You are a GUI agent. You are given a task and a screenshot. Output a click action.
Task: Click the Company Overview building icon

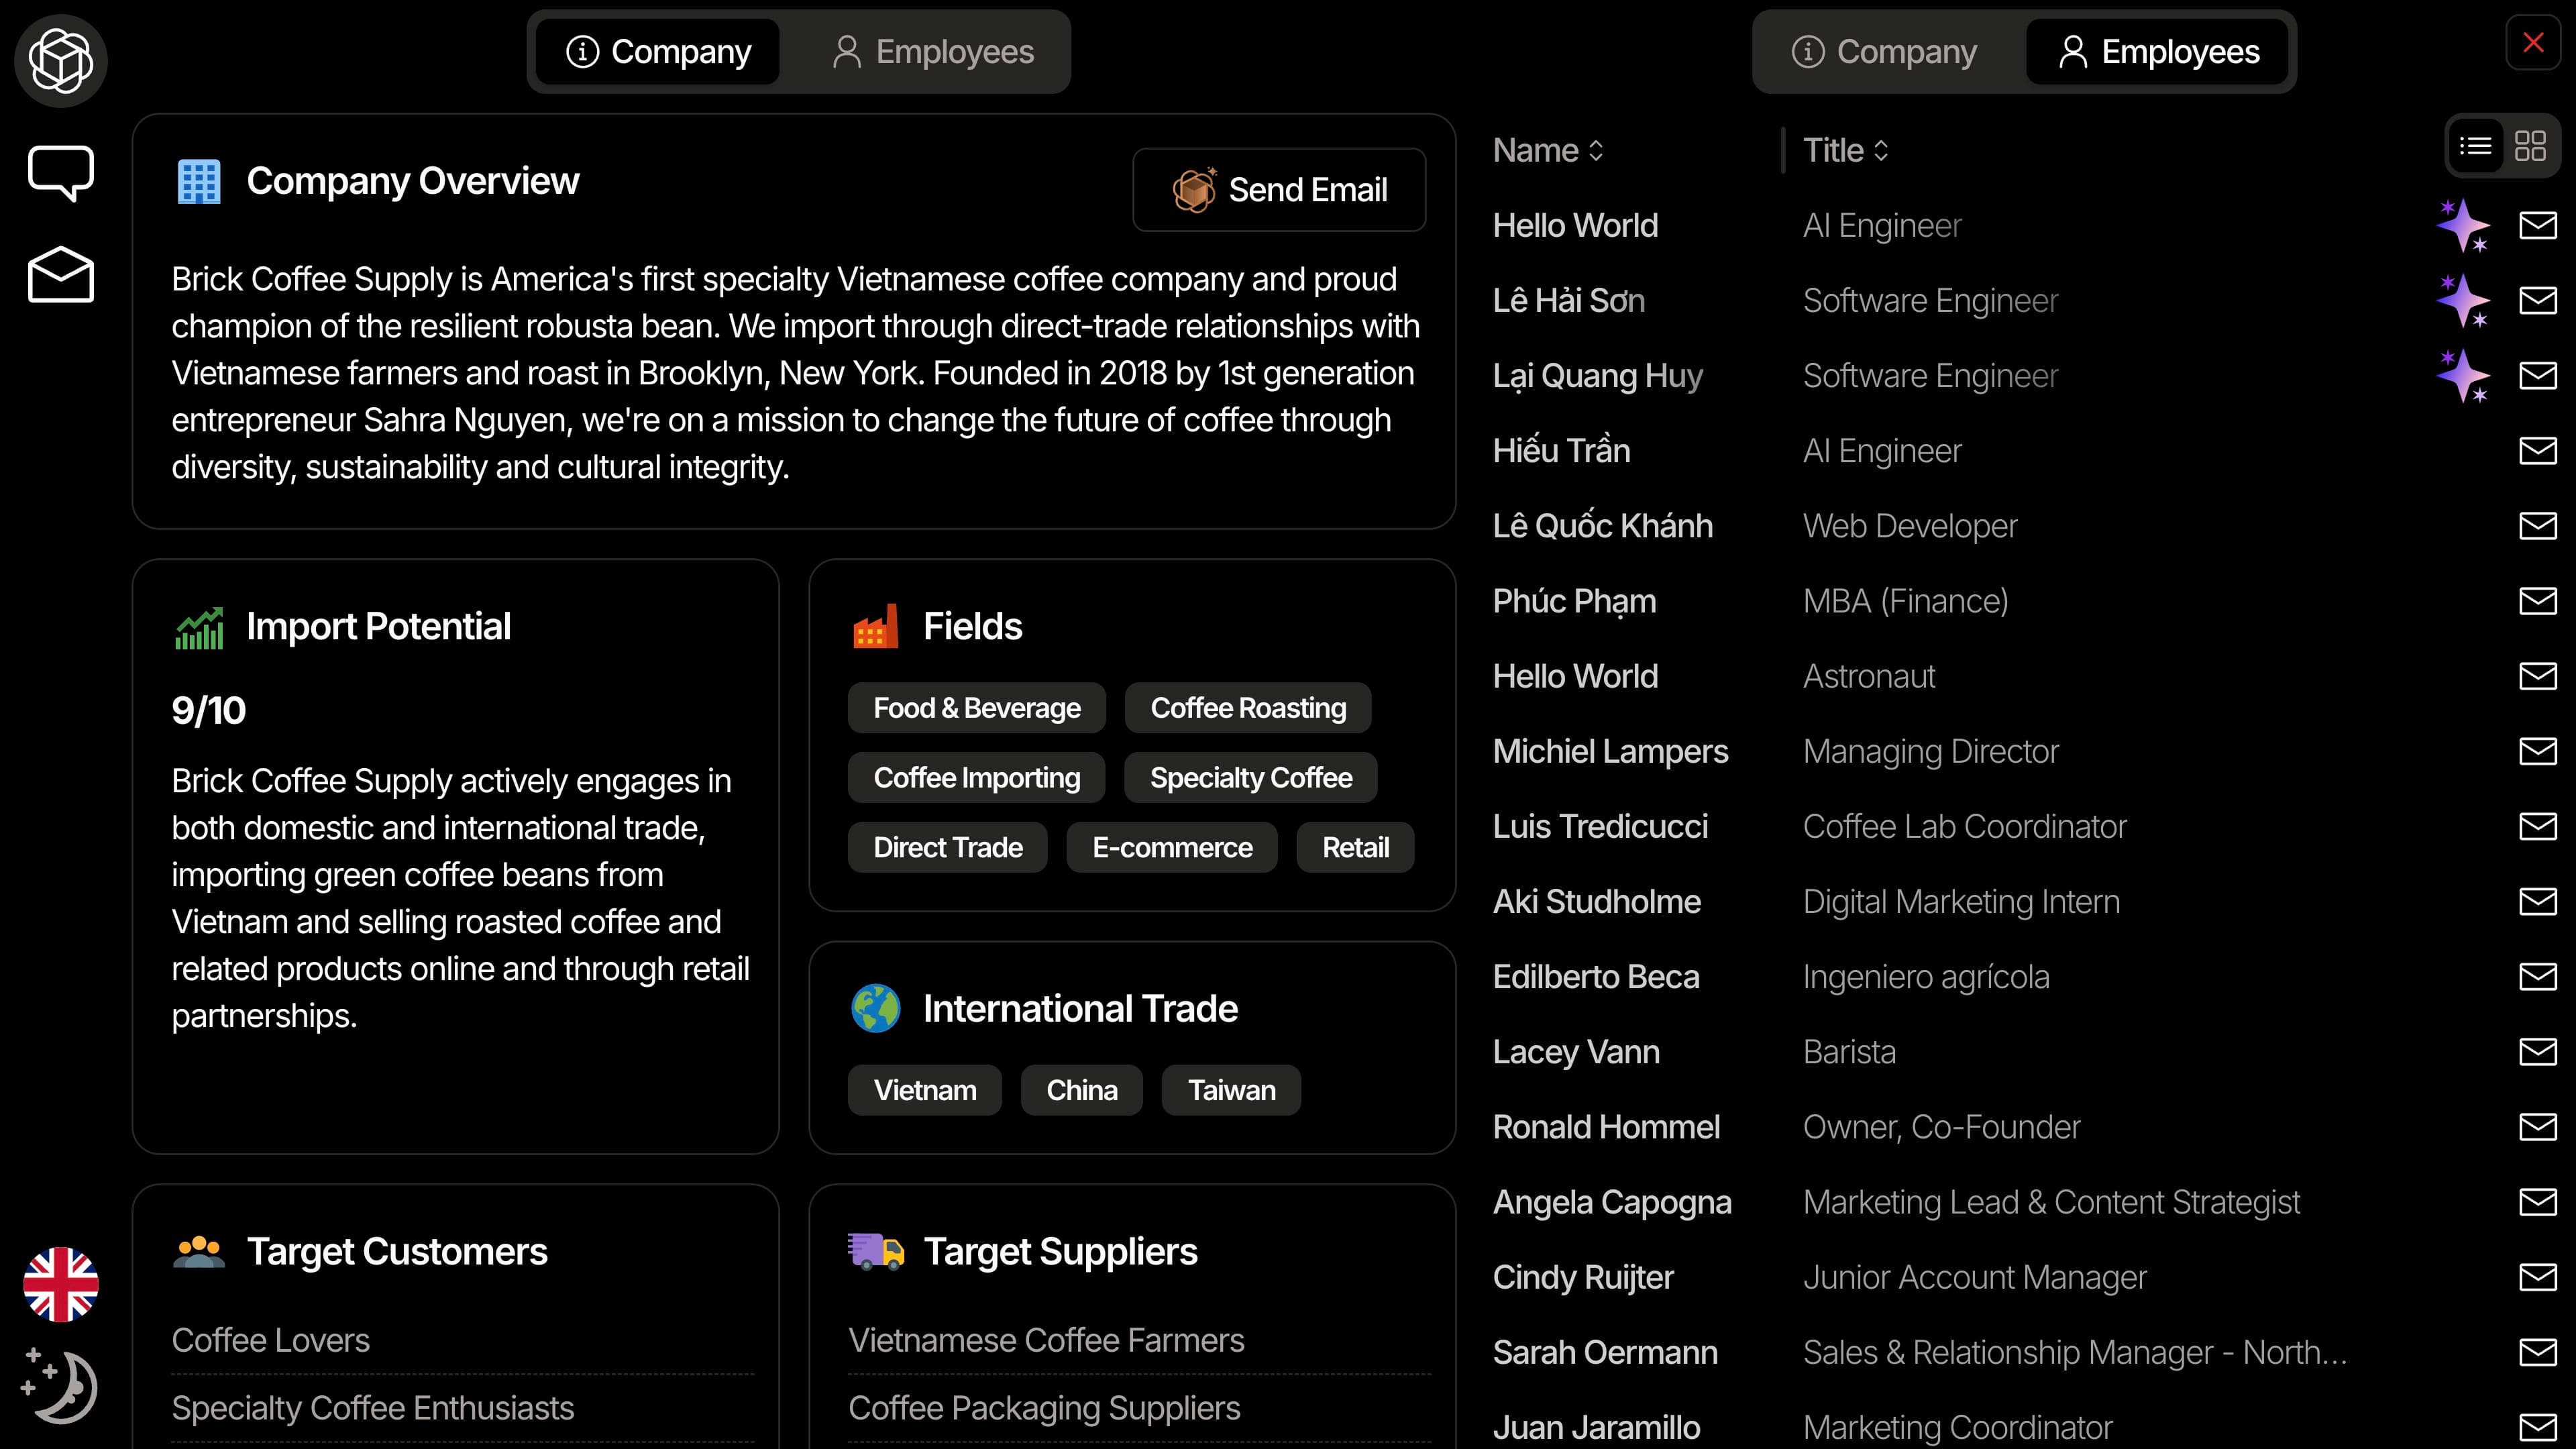click(198, 182)
